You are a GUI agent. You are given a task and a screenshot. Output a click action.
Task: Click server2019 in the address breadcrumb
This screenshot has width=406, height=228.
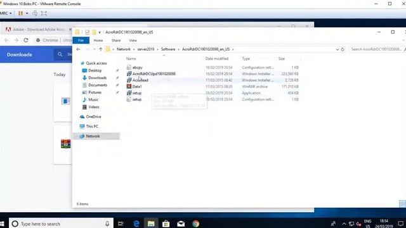point(146,49)
